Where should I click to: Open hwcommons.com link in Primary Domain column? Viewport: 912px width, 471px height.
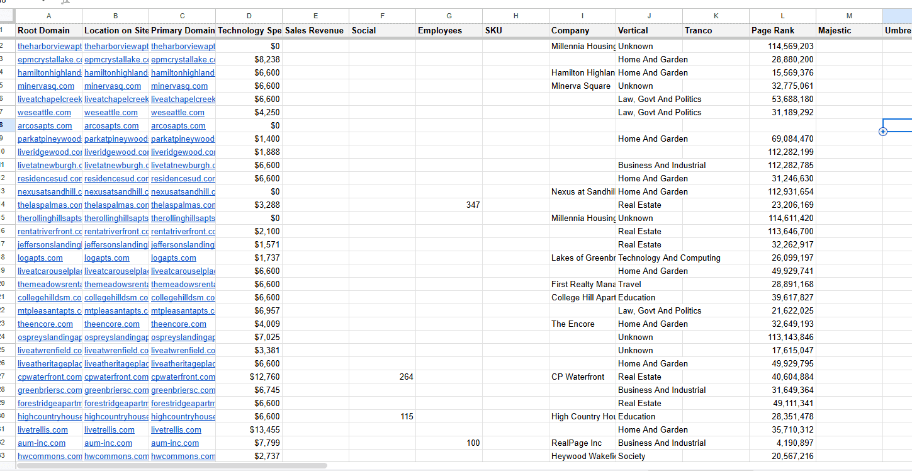pyautogui.click(x=183, y=456)
